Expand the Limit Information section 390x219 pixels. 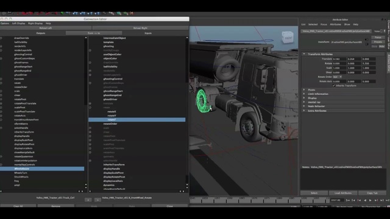click(304, 94)
